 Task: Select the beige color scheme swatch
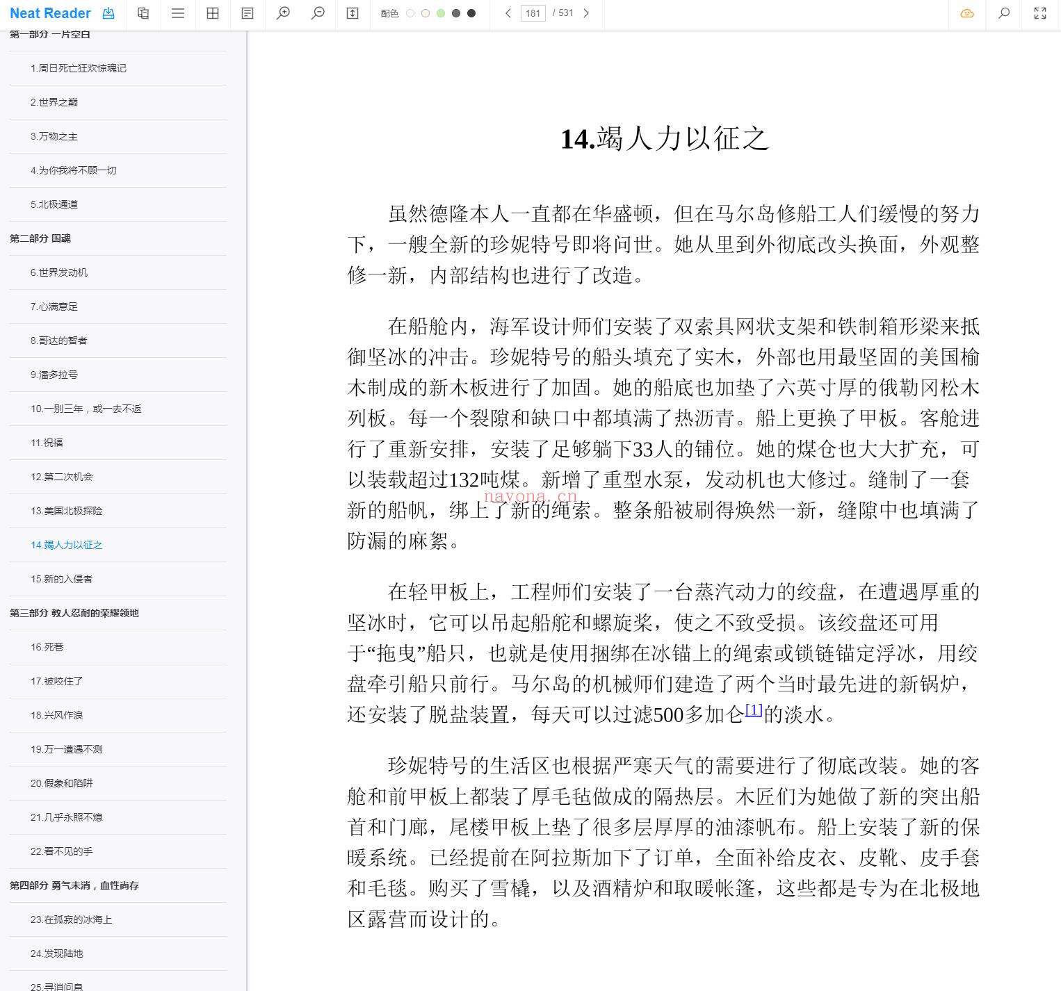(x=426, y=13)
